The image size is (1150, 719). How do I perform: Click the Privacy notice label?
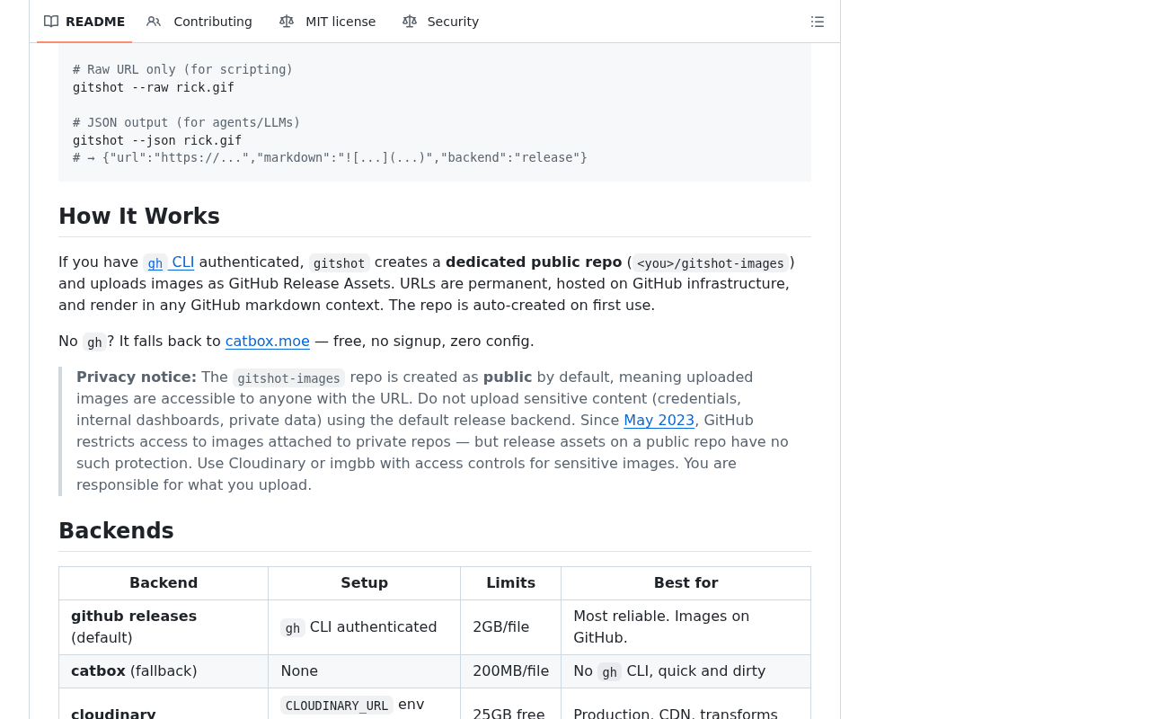(137, 377)
